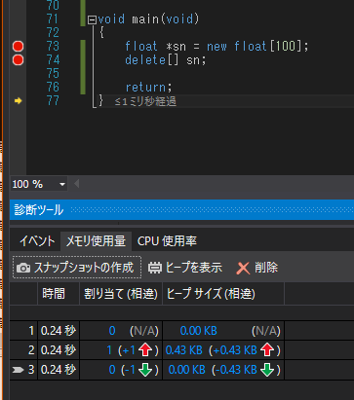Toggle the breakpoint on line 73

pyautogui.click(x=18, y=47)
